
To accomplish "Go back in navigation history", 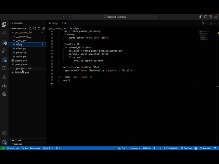I will tap(64, 17).
